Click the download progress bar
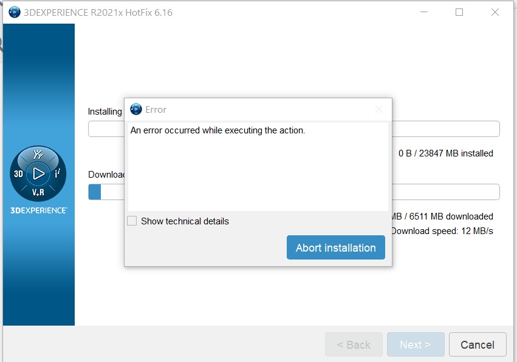517x362 pixels. (x=294, y=192)
